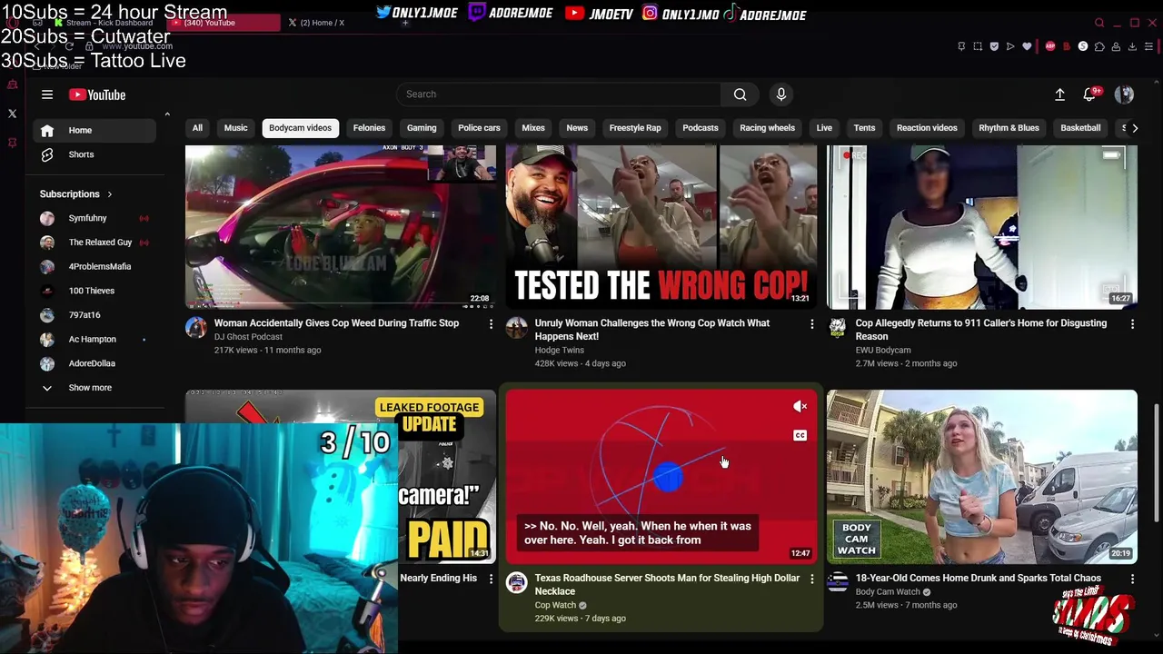Viewport: 1163px width, 654px height.
Task: Open the 4ProblemsMafia subscription
Action: (94, 267)
